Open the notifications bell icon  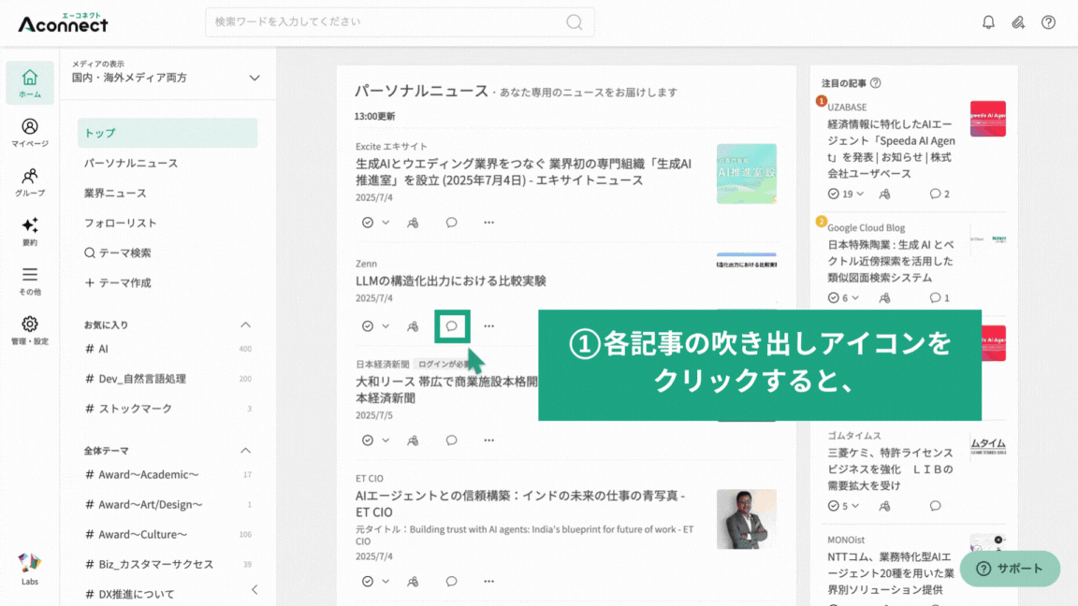988,22
